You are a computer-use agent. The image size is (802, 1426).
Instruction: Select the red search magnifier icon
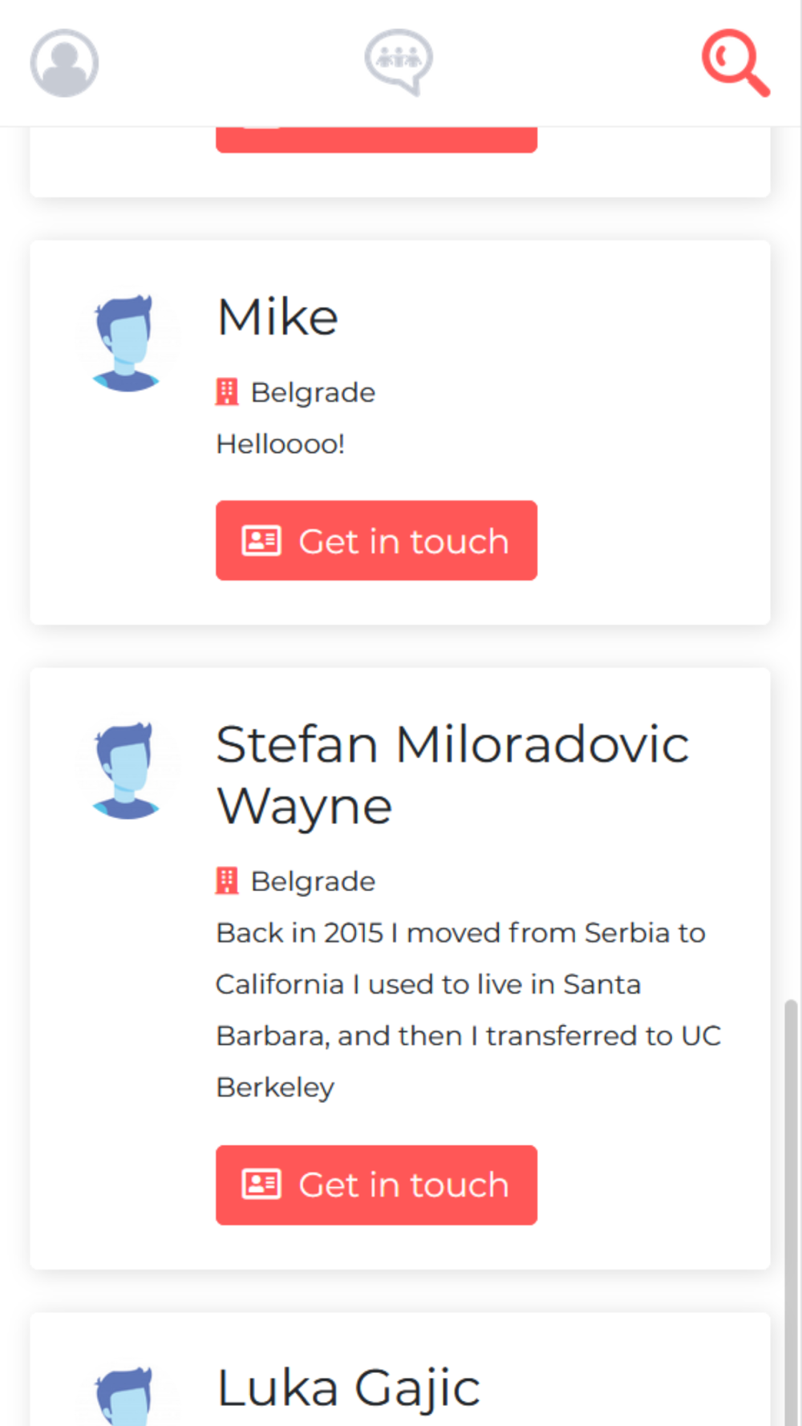coord(735,63)
